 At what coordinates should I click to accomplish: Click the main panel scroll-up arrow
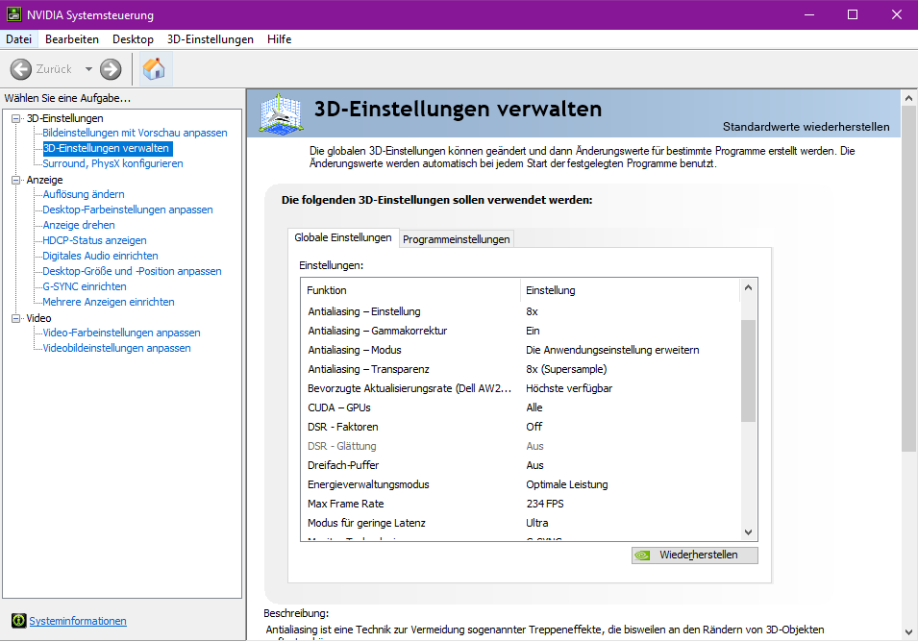click(908, 98)
